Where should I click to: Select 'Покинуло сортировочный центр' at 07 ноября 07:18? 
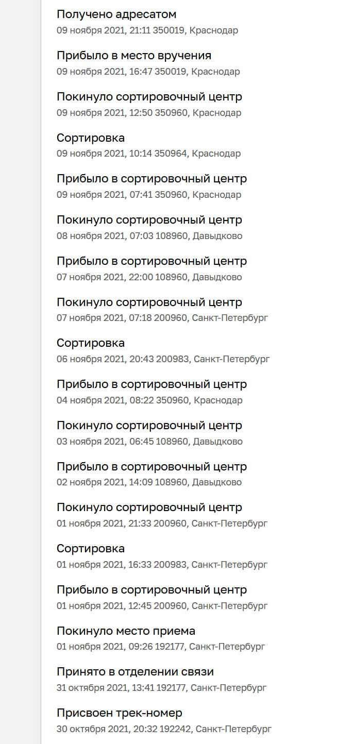(x=149, y=302)
